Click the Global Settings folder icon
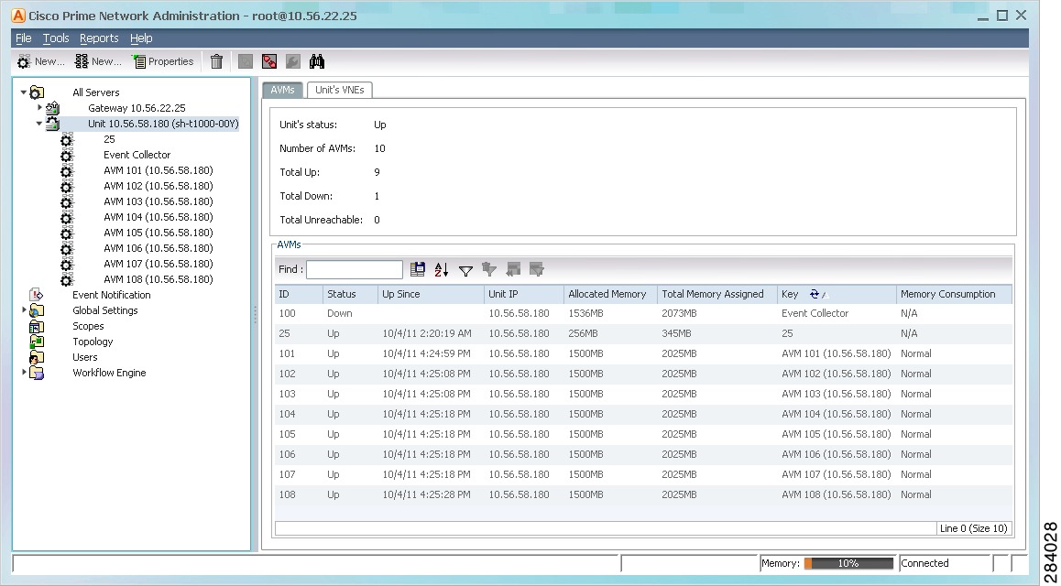1061x586 pixels. pyautogui.click(x=38, y=311)
